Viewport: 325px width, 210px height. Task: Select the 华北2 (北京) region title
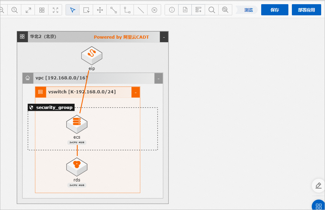(43, 37)
